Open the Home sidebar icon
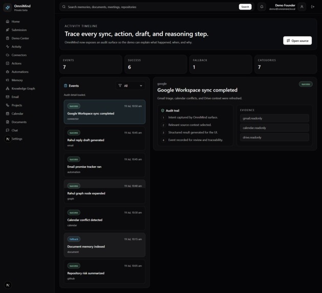The width and height of the screenshot is (322, 293). 8,21
